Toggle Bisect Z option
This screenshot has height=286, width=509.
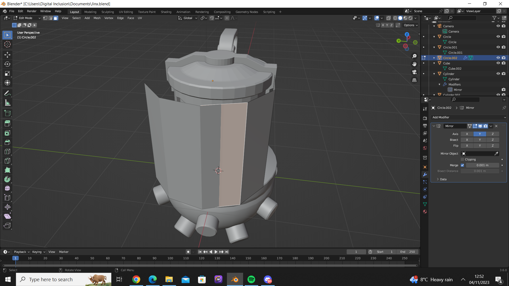coord(493,140)
